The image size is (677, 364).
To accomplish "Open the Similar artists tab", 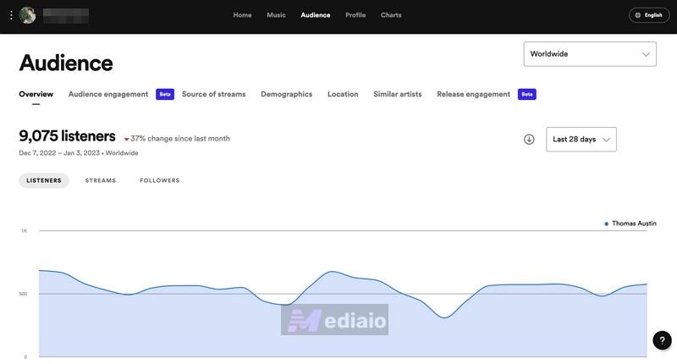I will pyautogui.click(x=398, y=94).
